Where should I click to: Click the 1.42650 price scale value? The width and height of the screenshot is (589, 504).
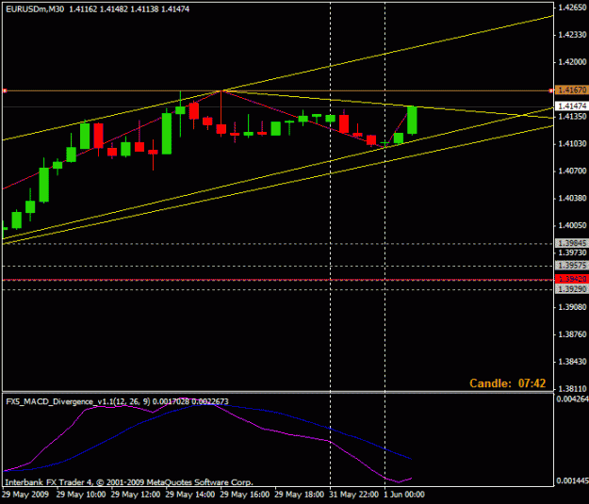tap(572, 8)
